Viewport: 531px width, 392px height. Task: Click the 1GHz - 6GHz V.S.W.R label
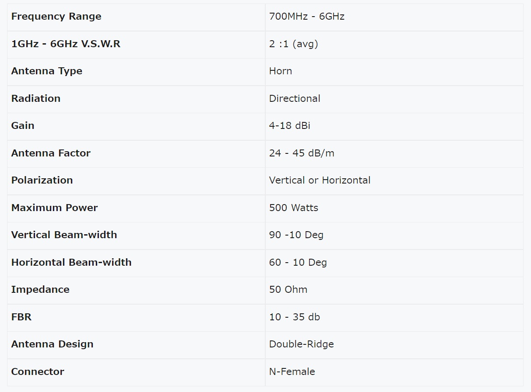[66, 44]
